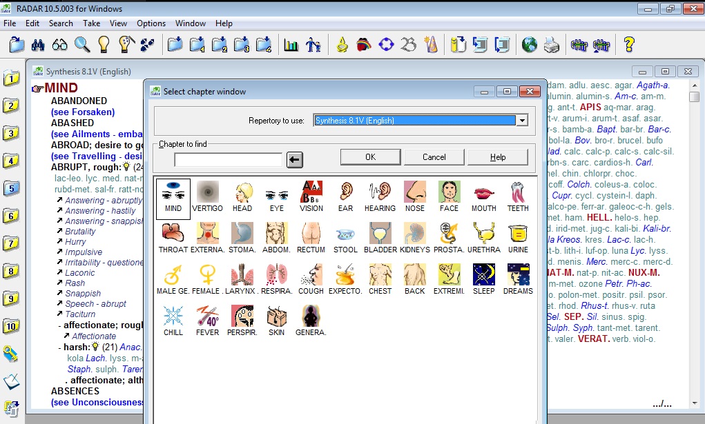Open the VERTIGO chapter icon
Image resolution: width=705 pixels, height=424 pixels.
[x=207, y=198]
